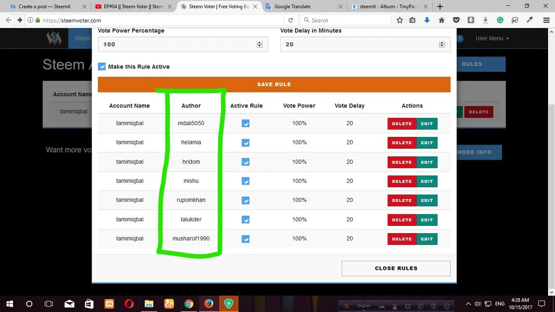Edit the helamia rule
The image size is (555, 312).
click(x=427, y=143)
